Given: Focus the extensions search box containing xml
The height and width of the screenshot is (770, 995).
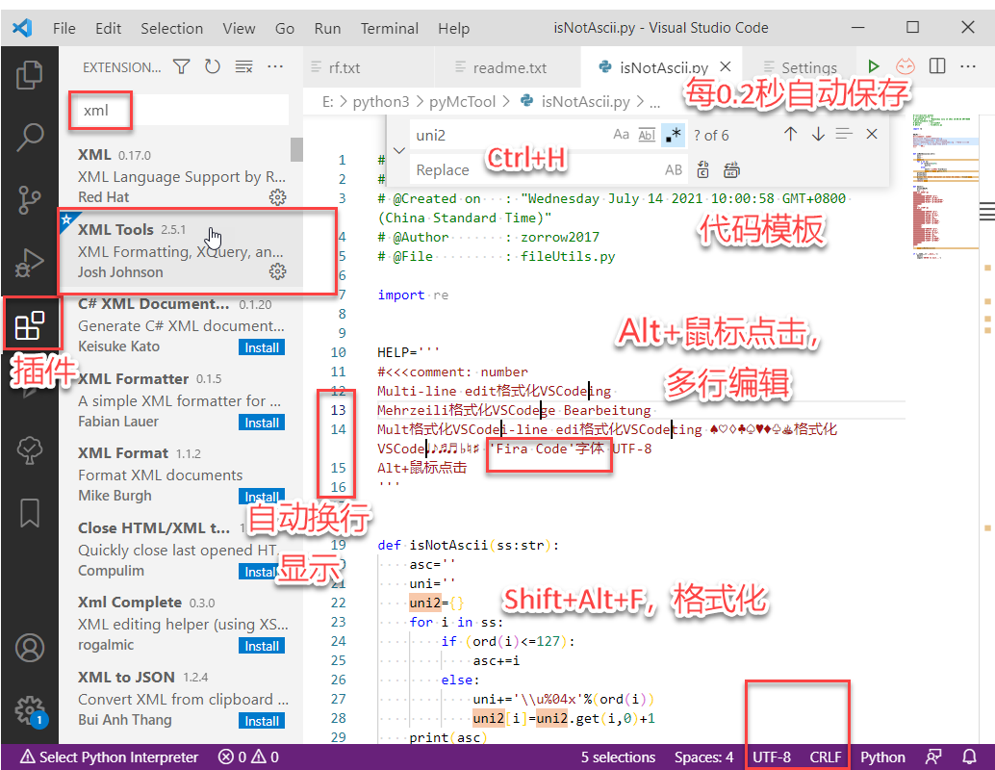Looking at the screenshot, I should 180,110.
